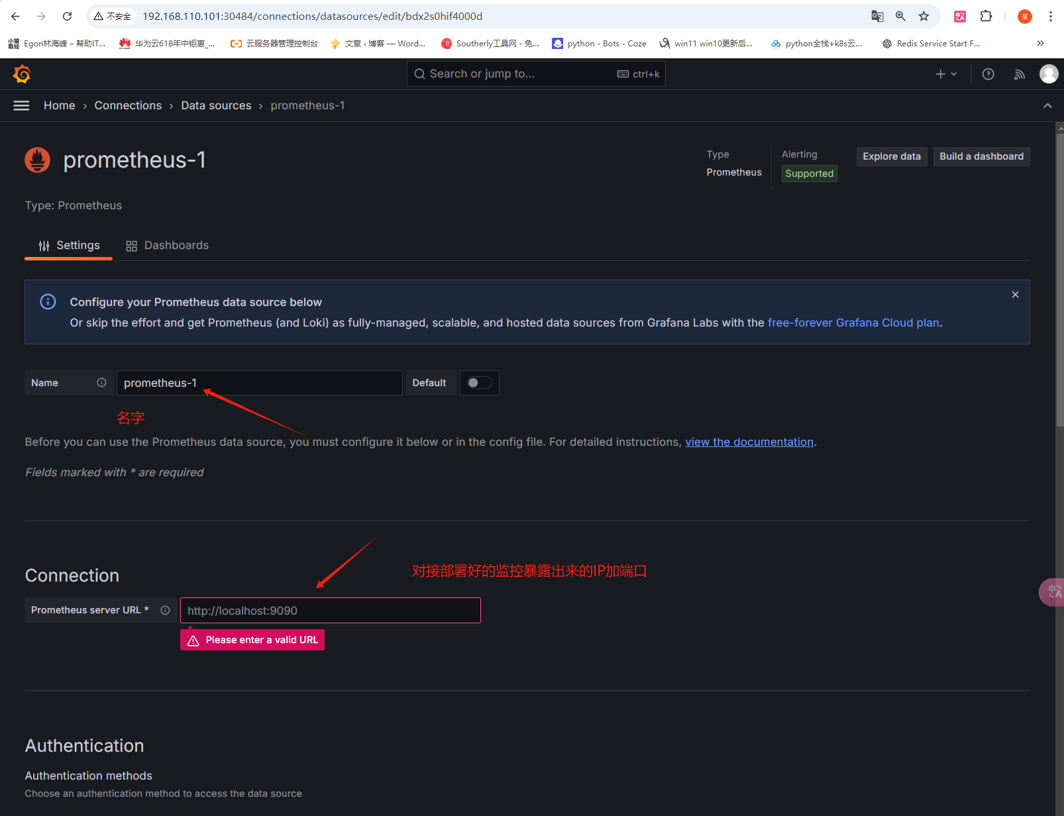Open the news RSS feed icon
This screenshot has height=816, width=1064.
tap(1019, 74)
